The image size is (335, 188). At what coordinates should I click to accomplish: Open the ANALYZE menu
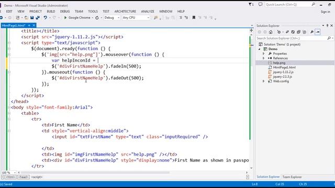pyautogui.click(x=148, y=11)
